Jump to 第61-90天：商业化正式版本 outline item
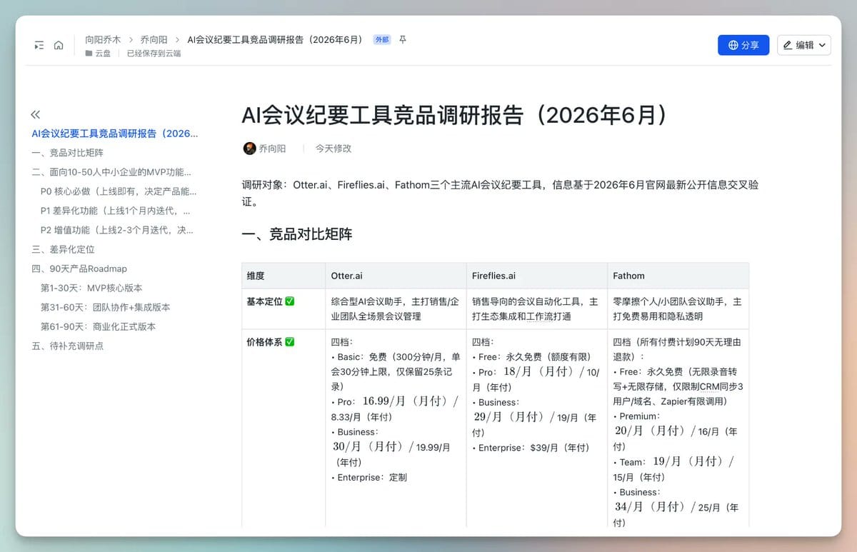This screenshot has width=857, height=552. pyautogui.click(x=98, y=326)
